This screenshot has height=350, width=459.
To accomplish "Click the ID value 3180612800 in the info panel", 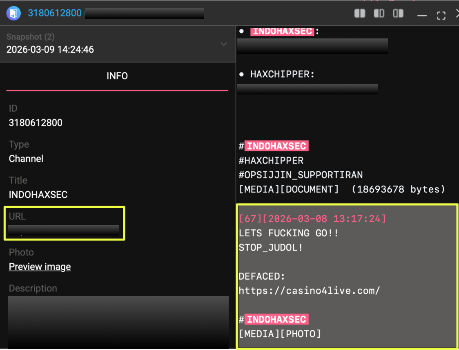I will [36, 123].
